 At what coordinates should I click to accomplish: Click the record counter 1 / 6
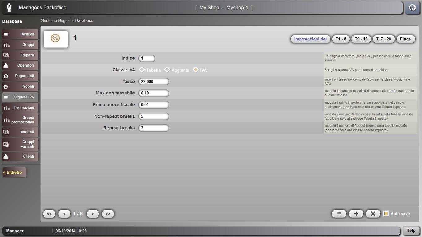click(x=78, y=214)
